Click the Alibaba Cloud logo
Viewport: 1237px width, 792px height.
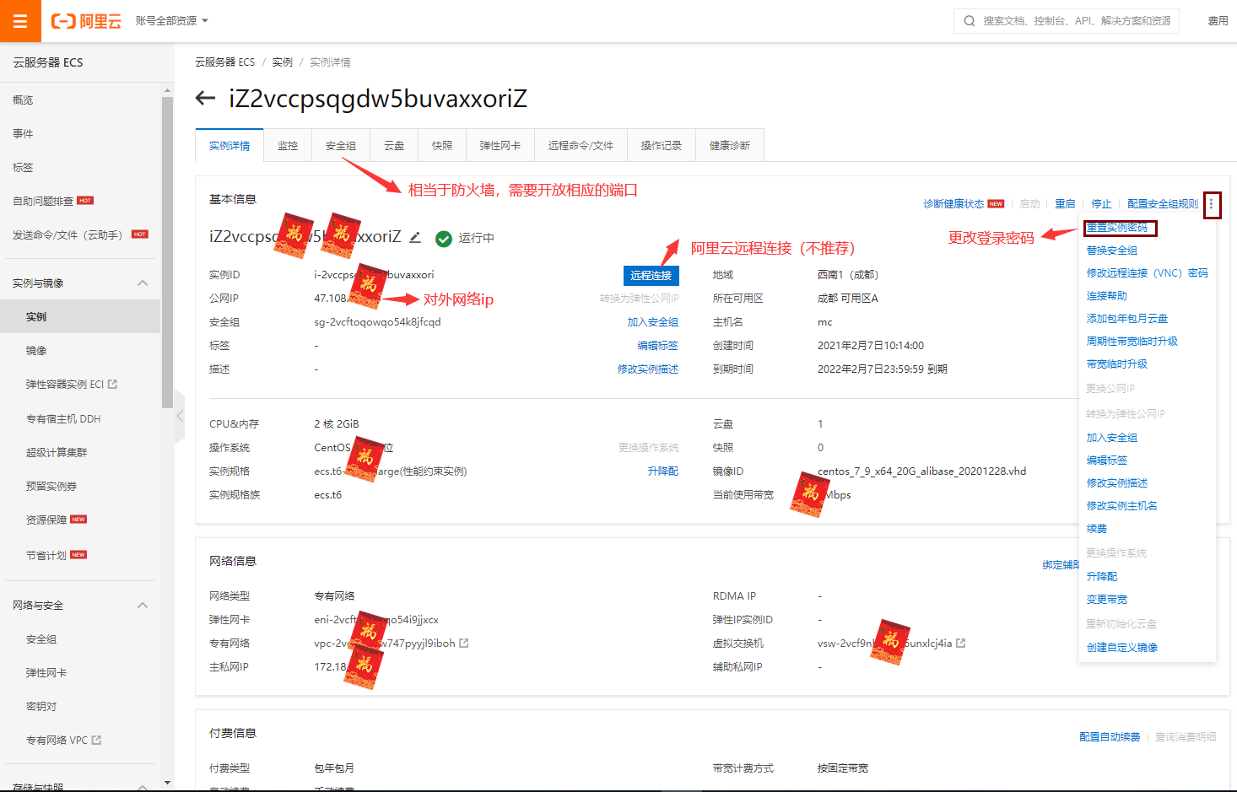coord(86,21)
